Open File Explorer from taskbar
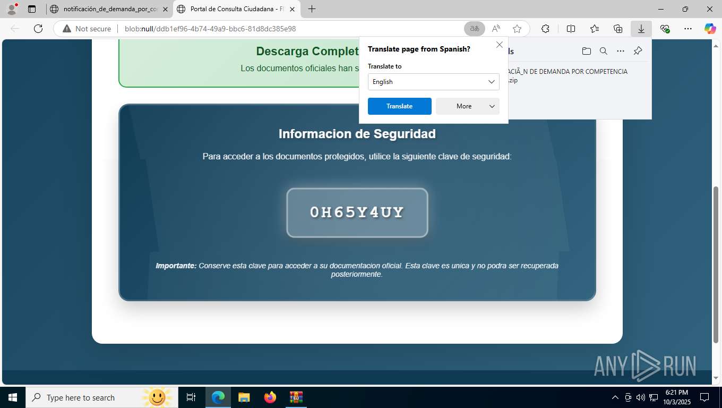This screenshot has height=408, width=722. (x=244, y=397)
